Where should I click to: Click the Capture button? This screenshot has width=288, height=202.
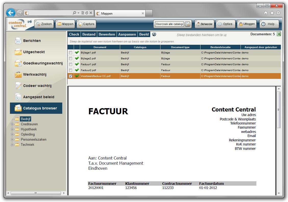click(86, 24)
